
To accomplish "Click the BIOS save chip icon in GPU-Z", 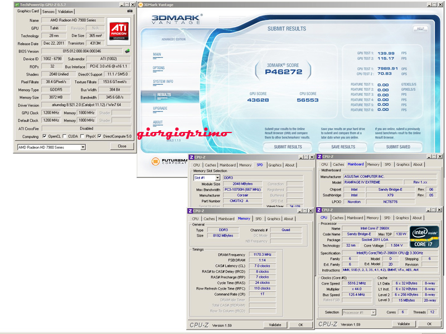I will point(127,51).
